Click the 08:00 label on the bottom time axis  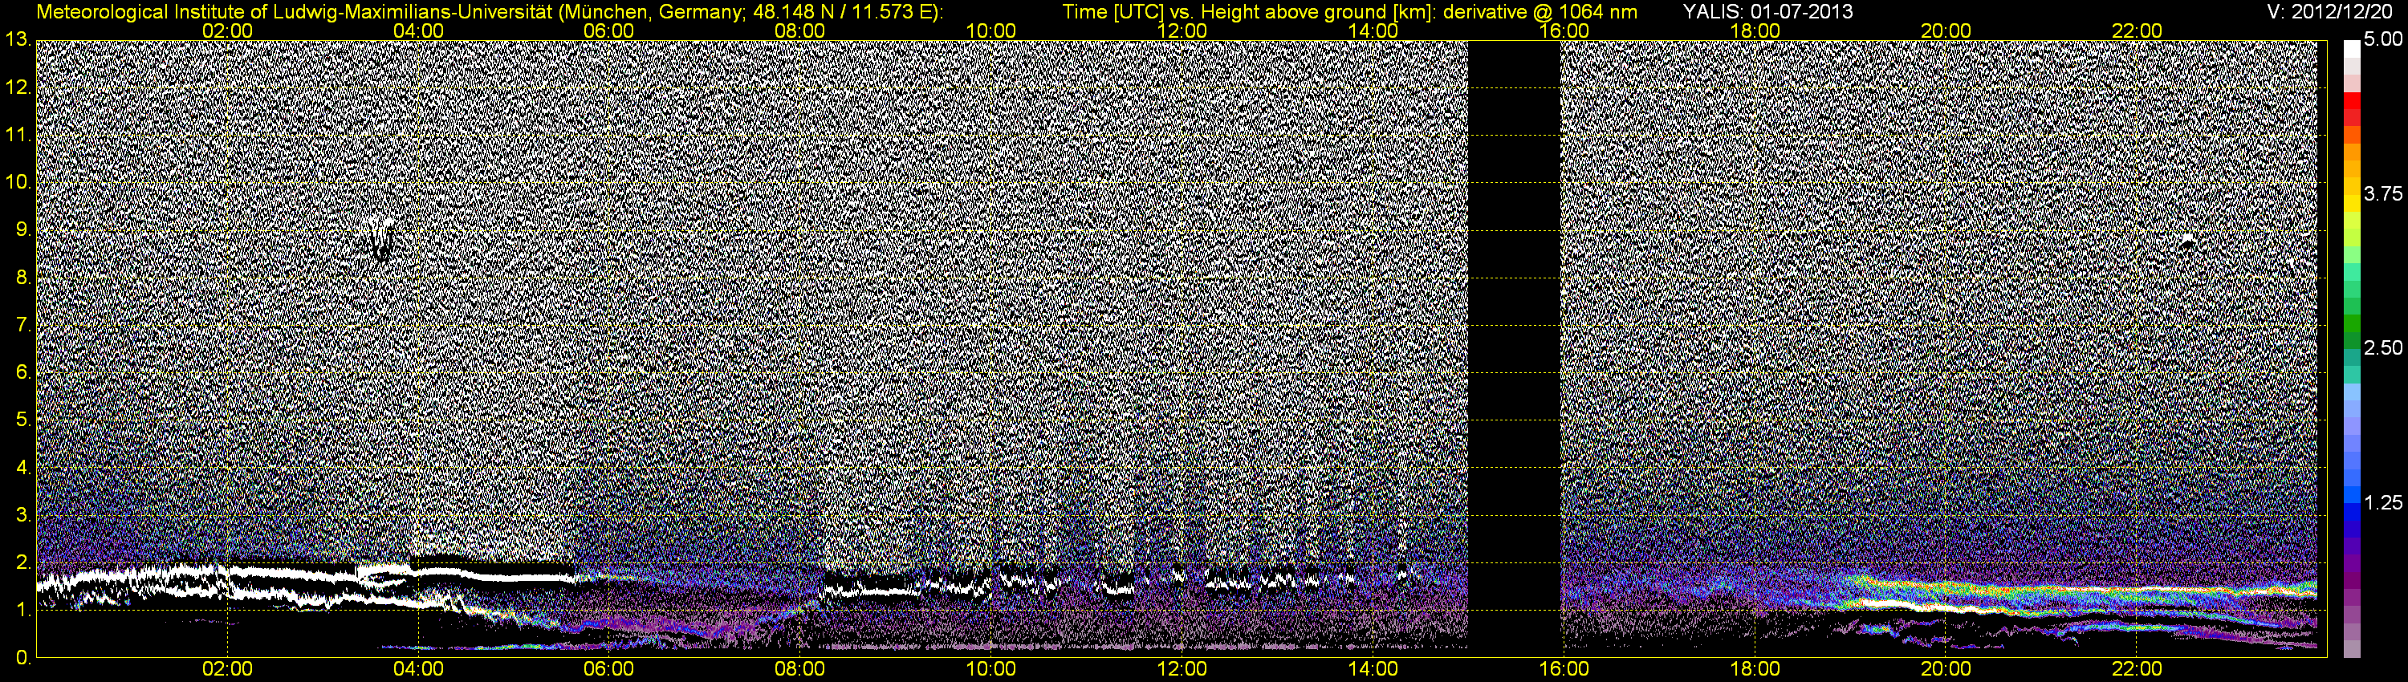tap(800, 669)
